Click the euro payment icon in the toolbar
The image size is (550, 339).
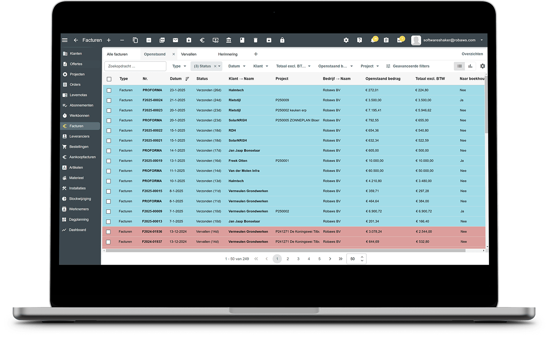[202, 40]
